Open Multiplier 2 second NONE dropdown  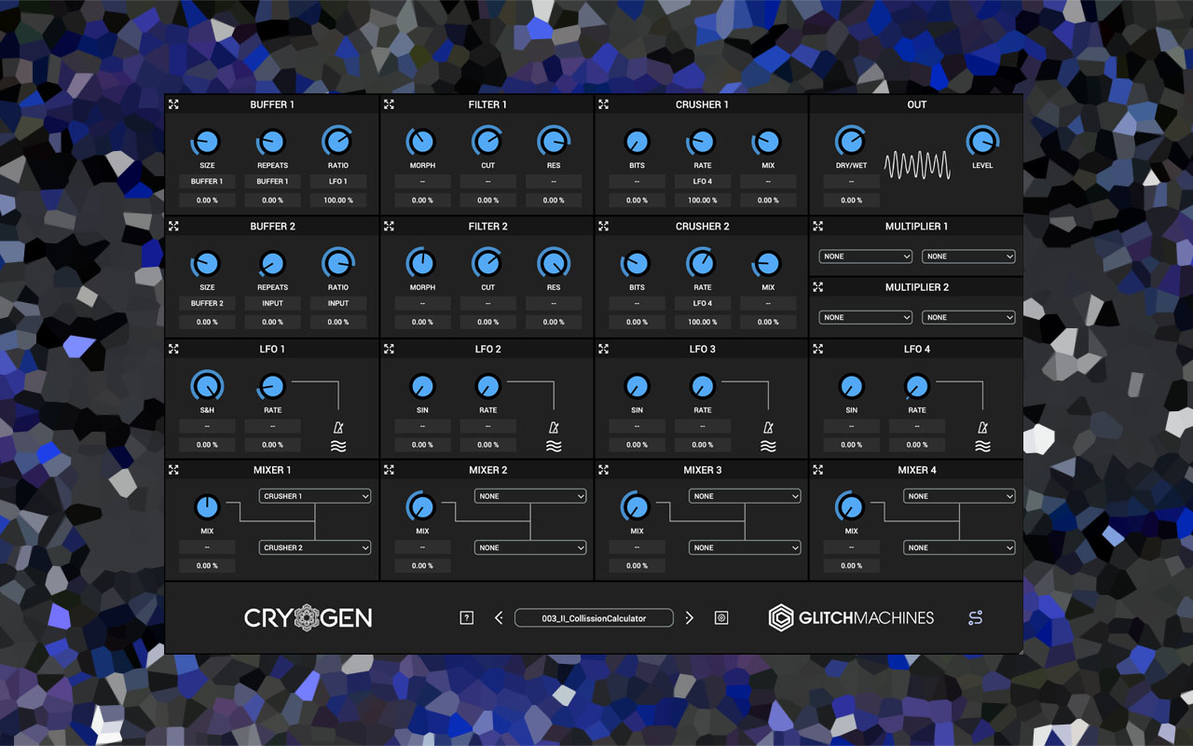click(968, 317)
